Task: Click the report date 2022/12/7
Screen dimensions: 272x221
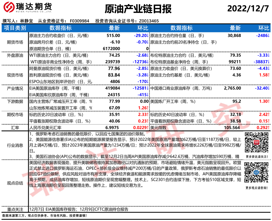Action: coord(248,9)
